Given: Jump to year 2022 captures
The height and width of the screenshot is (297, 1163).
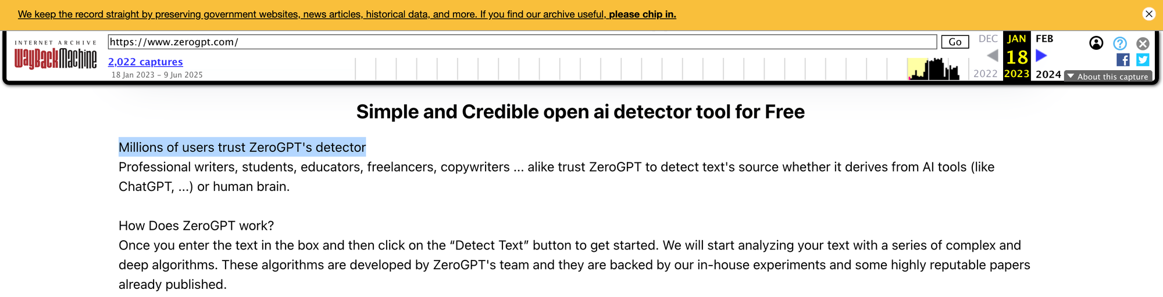Looking at the screenshot, I should pos(986,74).
